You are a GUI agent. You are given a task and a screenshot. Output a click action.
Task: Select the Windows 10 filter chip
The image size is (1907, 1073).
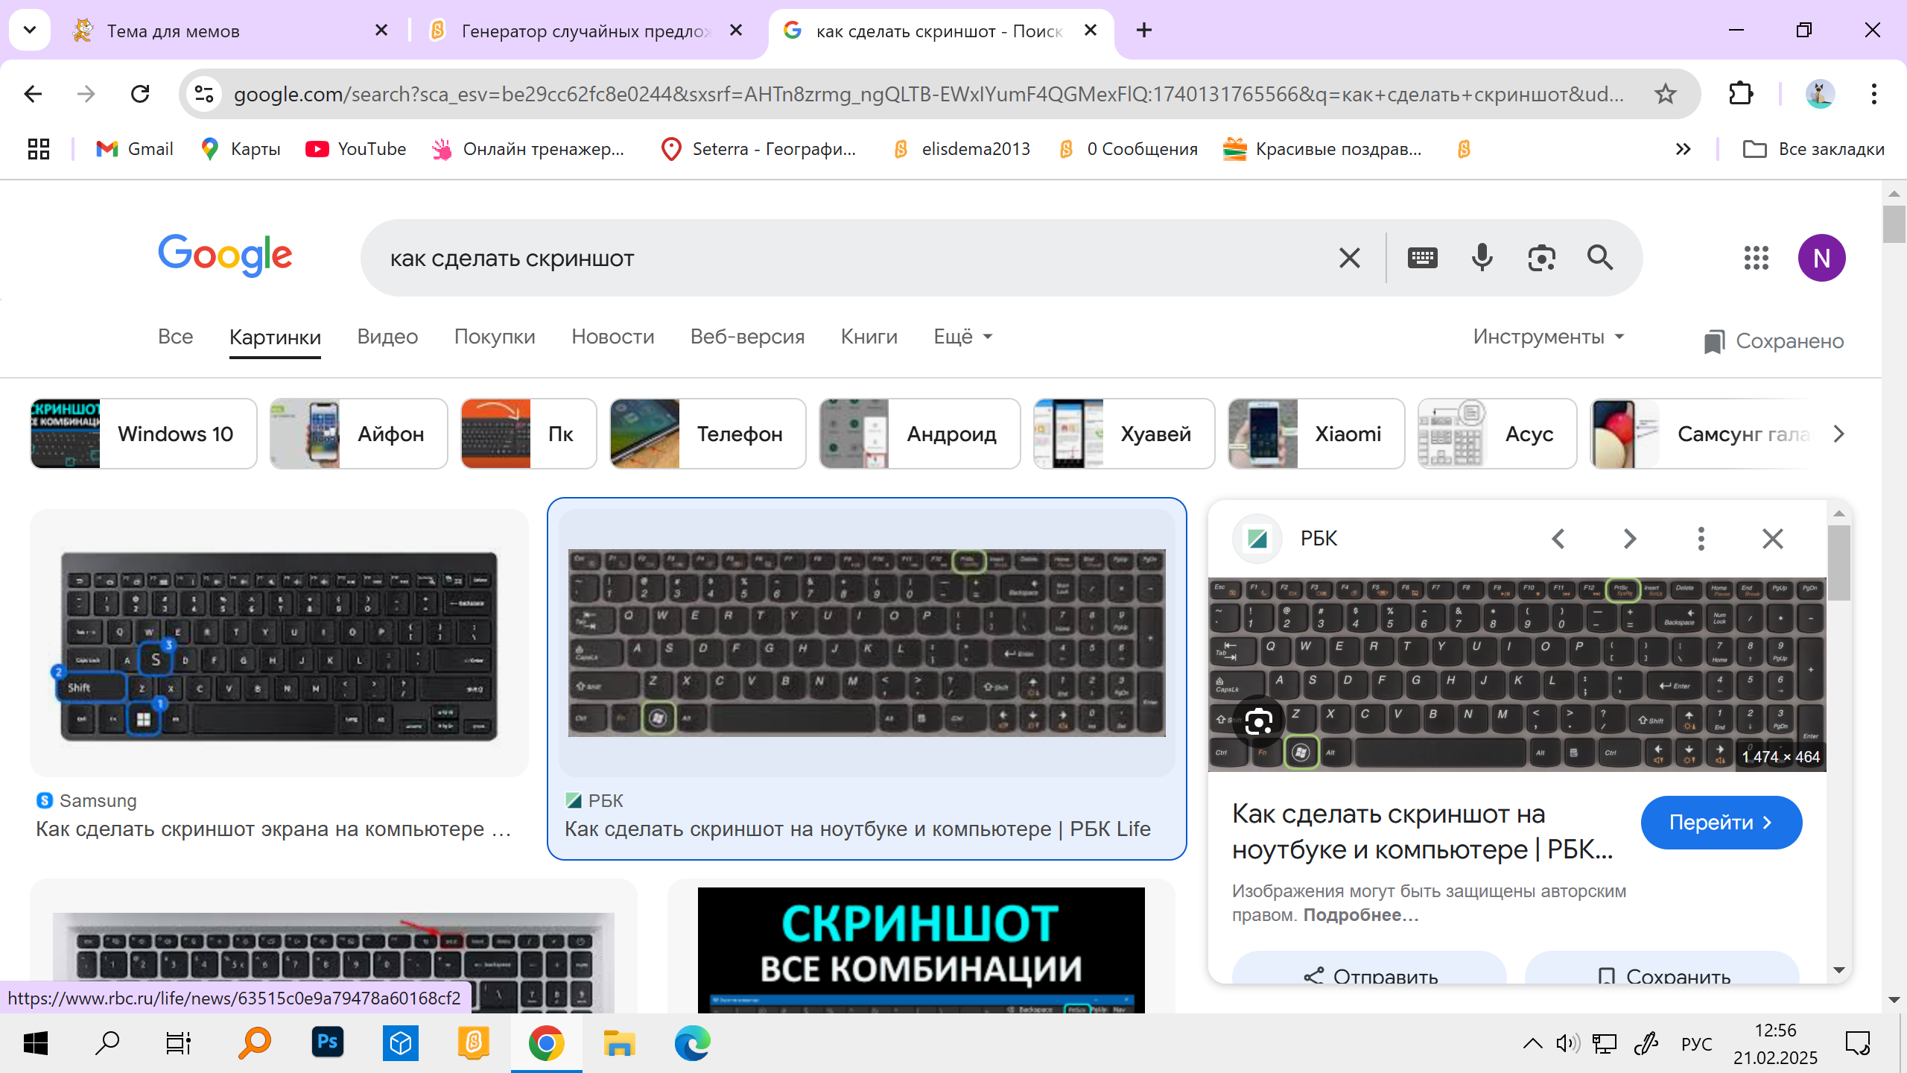[144, 434]
